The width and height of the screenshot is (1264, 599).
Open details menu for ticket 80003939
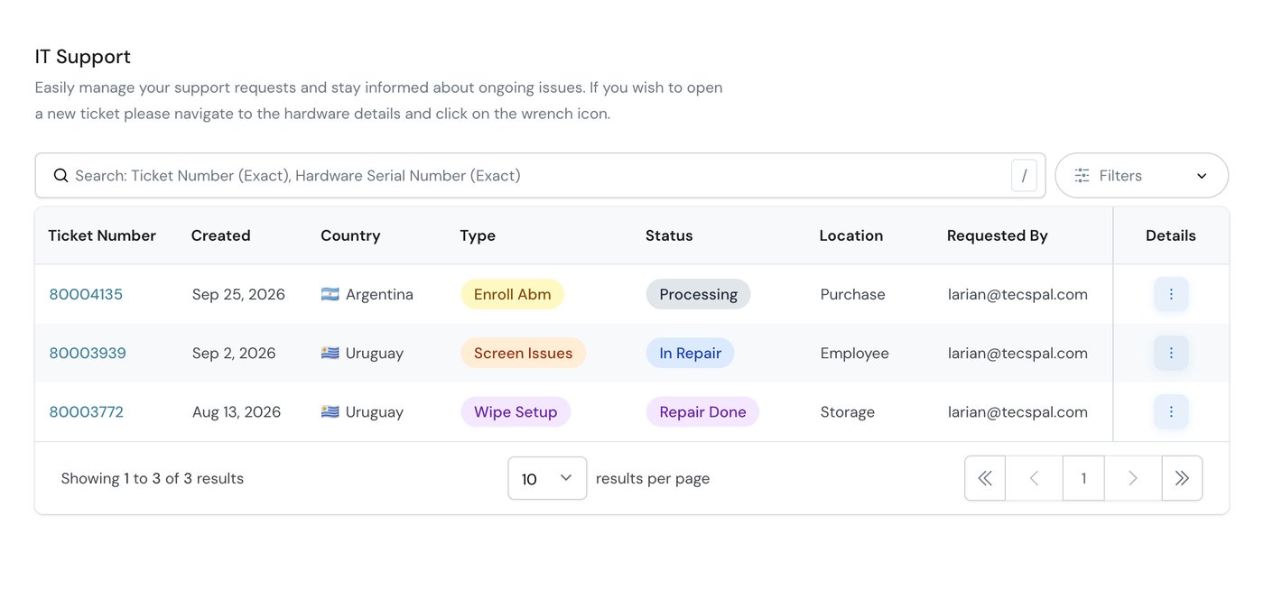click(x=1171, y=353)
